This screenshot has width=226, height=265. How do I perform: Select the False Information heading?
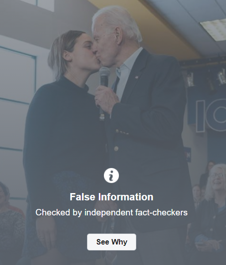[112, 197]
